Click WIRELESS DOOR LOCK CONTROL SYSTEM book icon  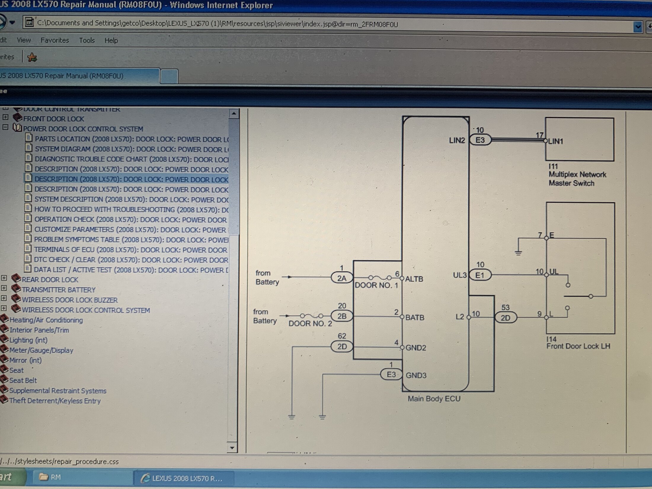(x=16, y=309)
